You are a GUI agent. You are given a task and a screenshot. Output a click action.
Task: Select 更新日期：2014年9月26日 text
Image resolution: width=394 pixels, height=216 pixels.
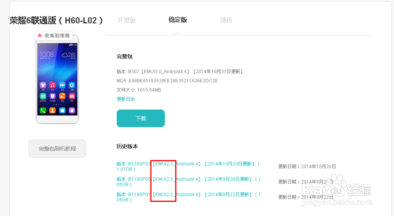[306, 182]
